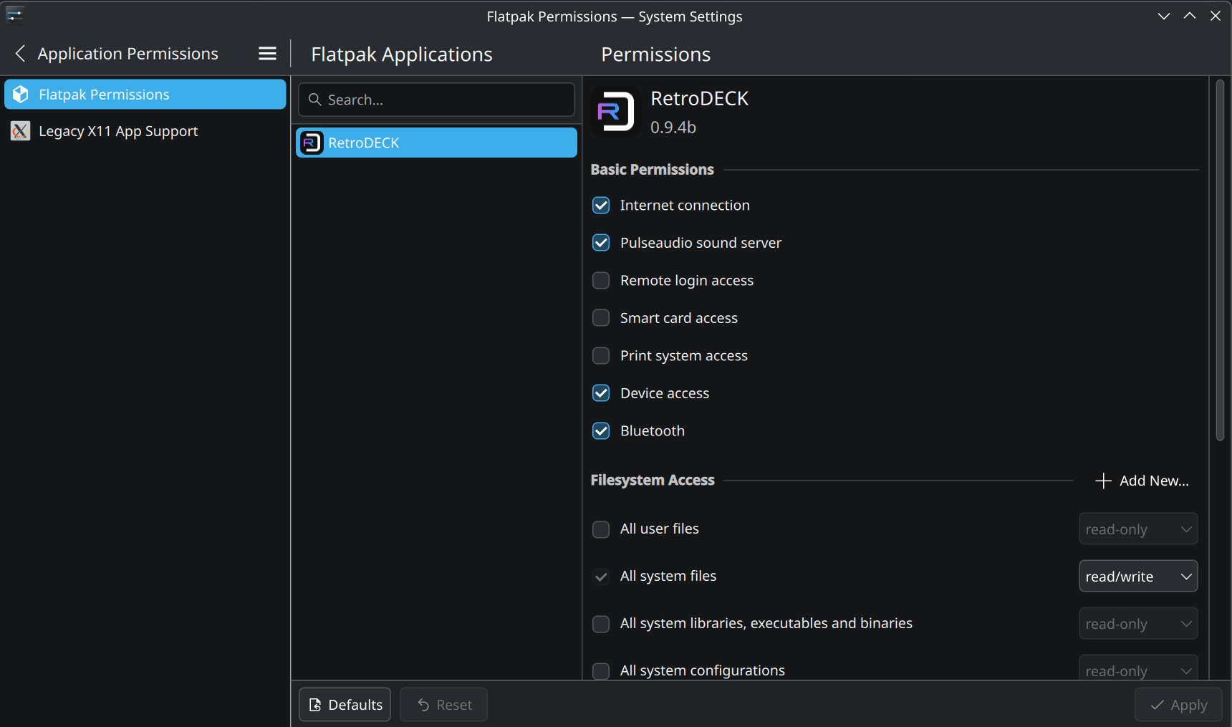
Task: Toggle the Pulseaudio sound server checkbox
Action: (x=601, y=243)
